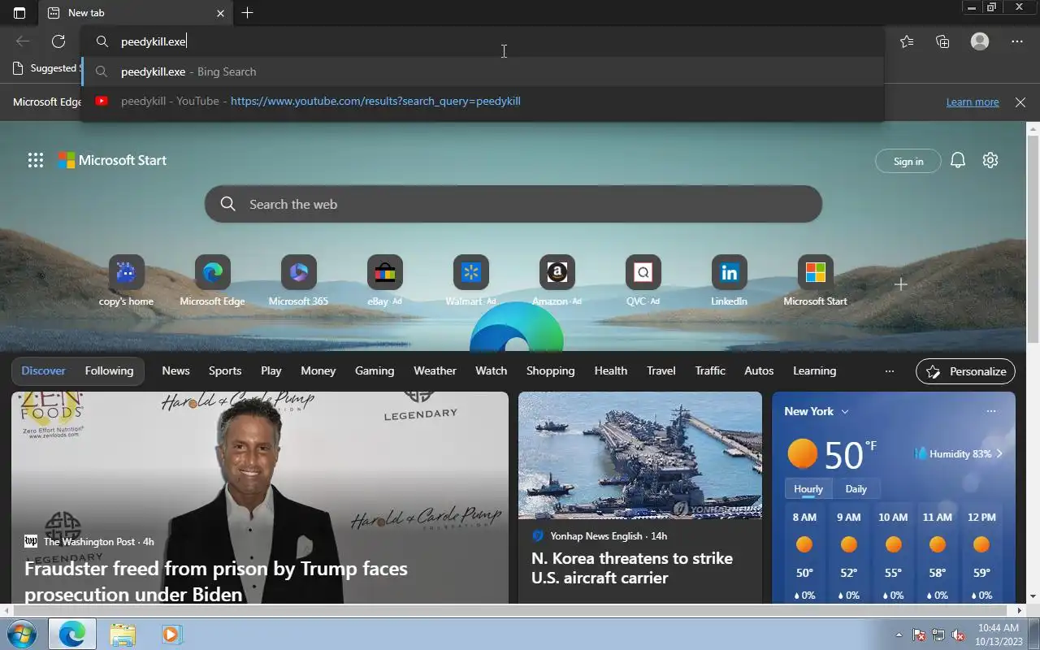Open the Money category
The width and height of the screenshot is (1040, 650).
click(318, 370)
